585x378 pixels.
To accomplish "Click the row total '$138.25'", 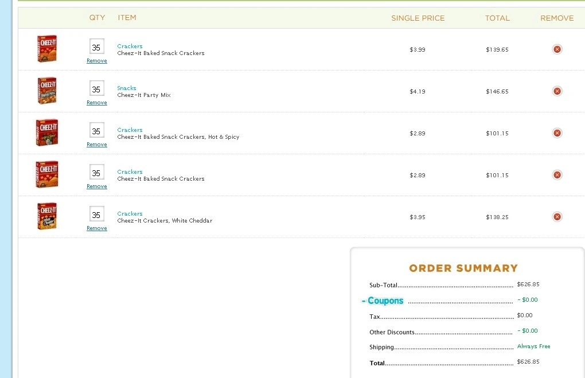I will [x=497, y=217].
